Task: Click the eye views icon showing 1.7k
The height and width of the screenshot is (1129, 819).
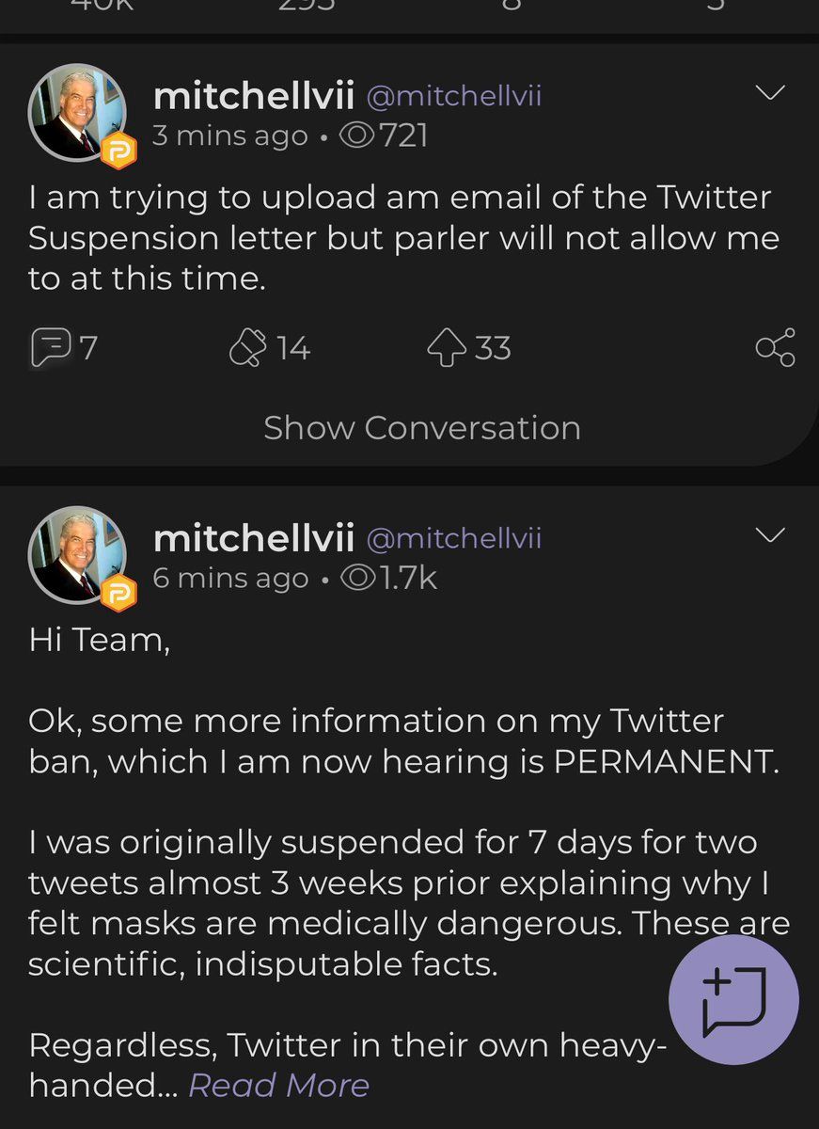Action: [x=357, y=578]
